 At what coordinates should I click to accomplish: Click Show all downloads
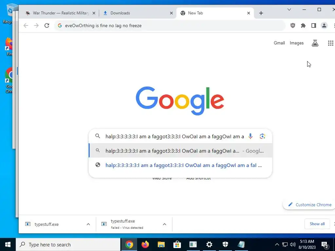pyautogui.click(x=317, y=224)
